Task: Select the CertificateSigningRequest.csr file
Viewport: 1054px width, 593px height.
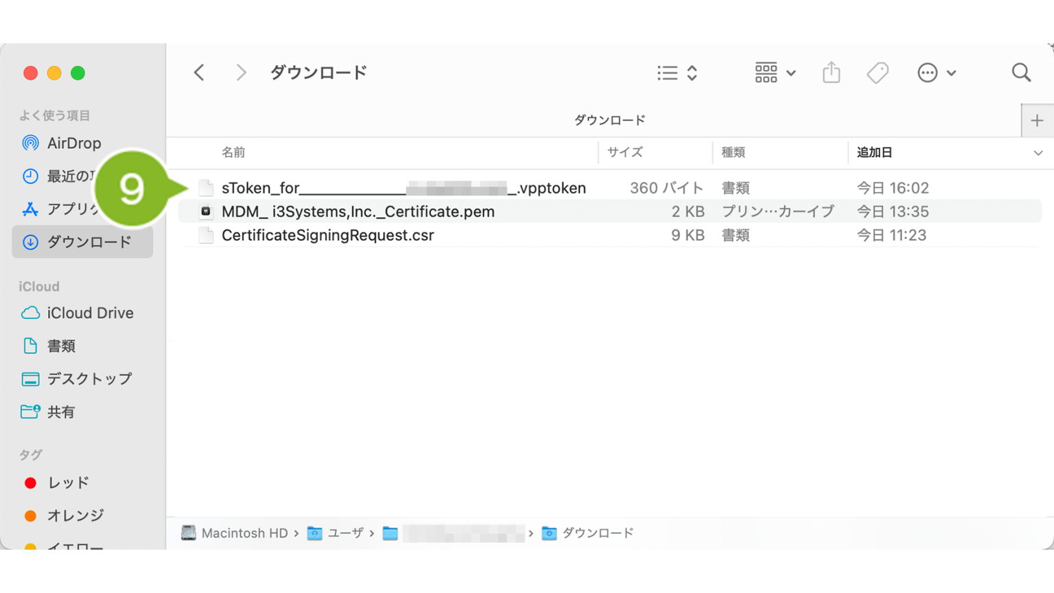Action: [x=327, y=235]
